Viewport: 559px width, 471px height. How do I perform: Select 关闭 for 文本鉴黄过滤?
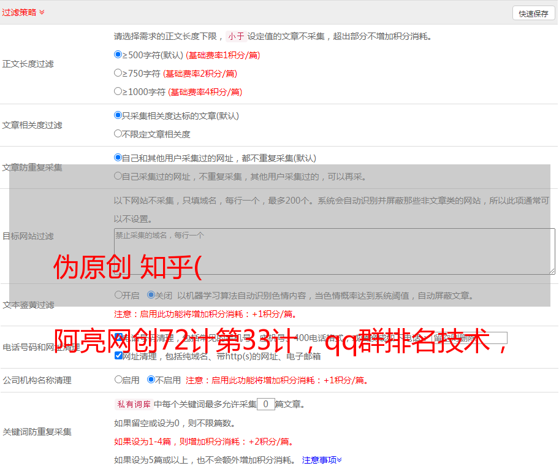point(151,295)
